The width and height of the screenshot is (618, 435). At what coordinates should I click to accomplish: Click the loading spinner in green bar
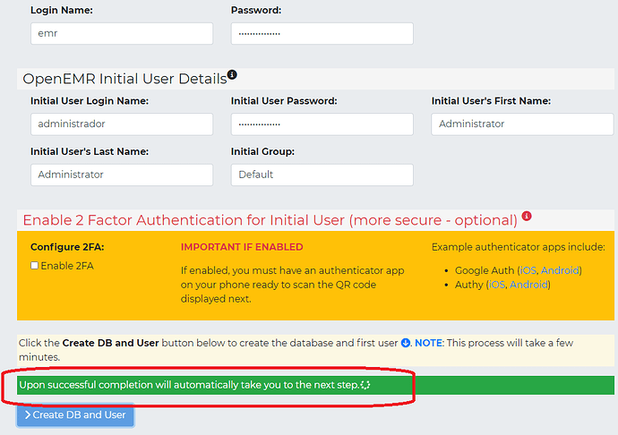365,385
